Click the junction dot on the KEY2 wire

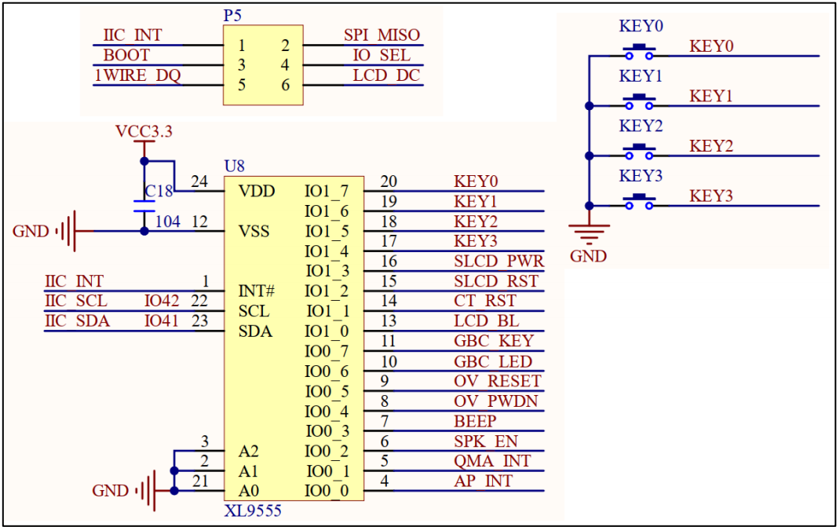point(590,156)
